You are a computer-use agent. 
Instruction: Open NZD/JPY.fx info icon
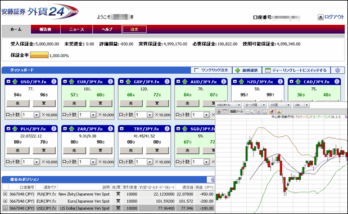[280, 82]
